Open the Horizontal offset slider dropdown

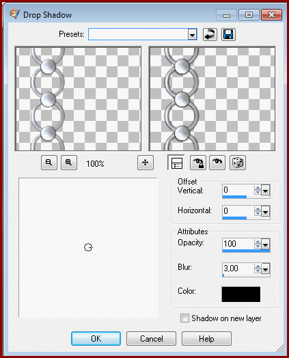pos(265,211)
